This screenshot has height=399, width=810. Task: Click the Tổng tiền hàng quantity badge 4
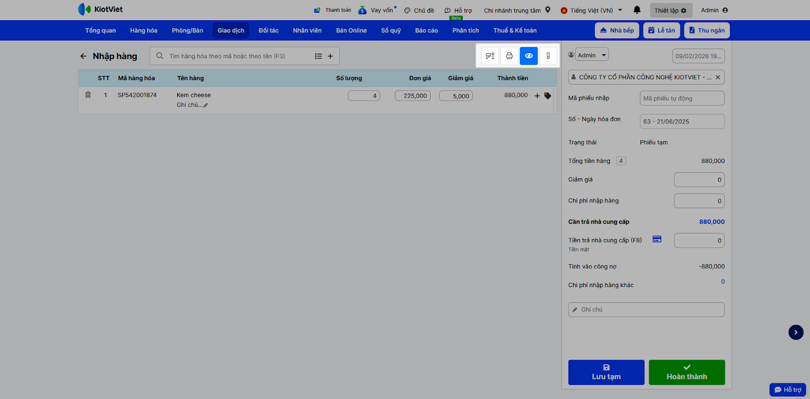click(x=621, y=161)
